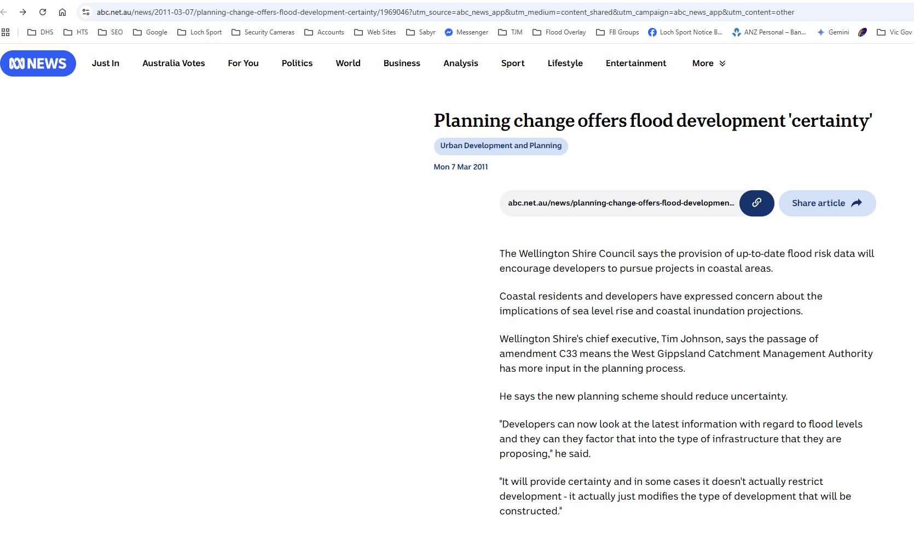Reload the page with the refresh icon
Screen dimensions: 914x539
43,12
